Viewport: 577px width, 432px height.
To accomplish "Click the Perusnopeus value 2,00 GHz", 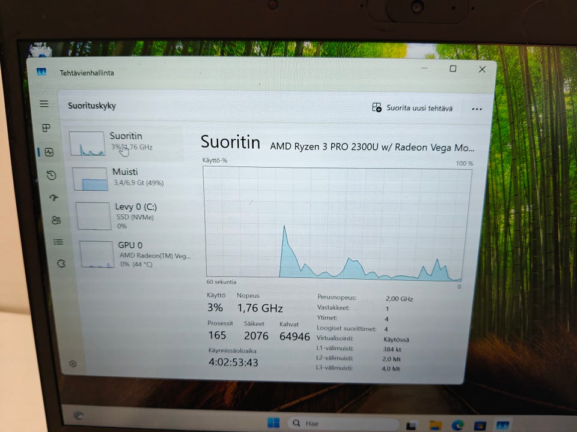I will click(399, 299).
